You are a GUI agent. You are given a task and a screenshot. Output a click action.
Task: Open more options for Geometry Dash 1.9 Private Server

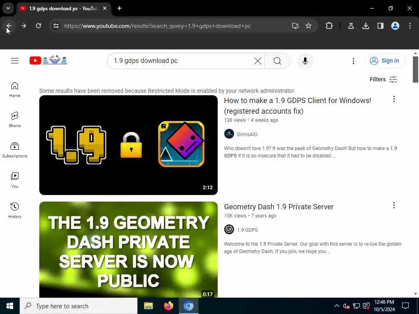pos(394,205)
